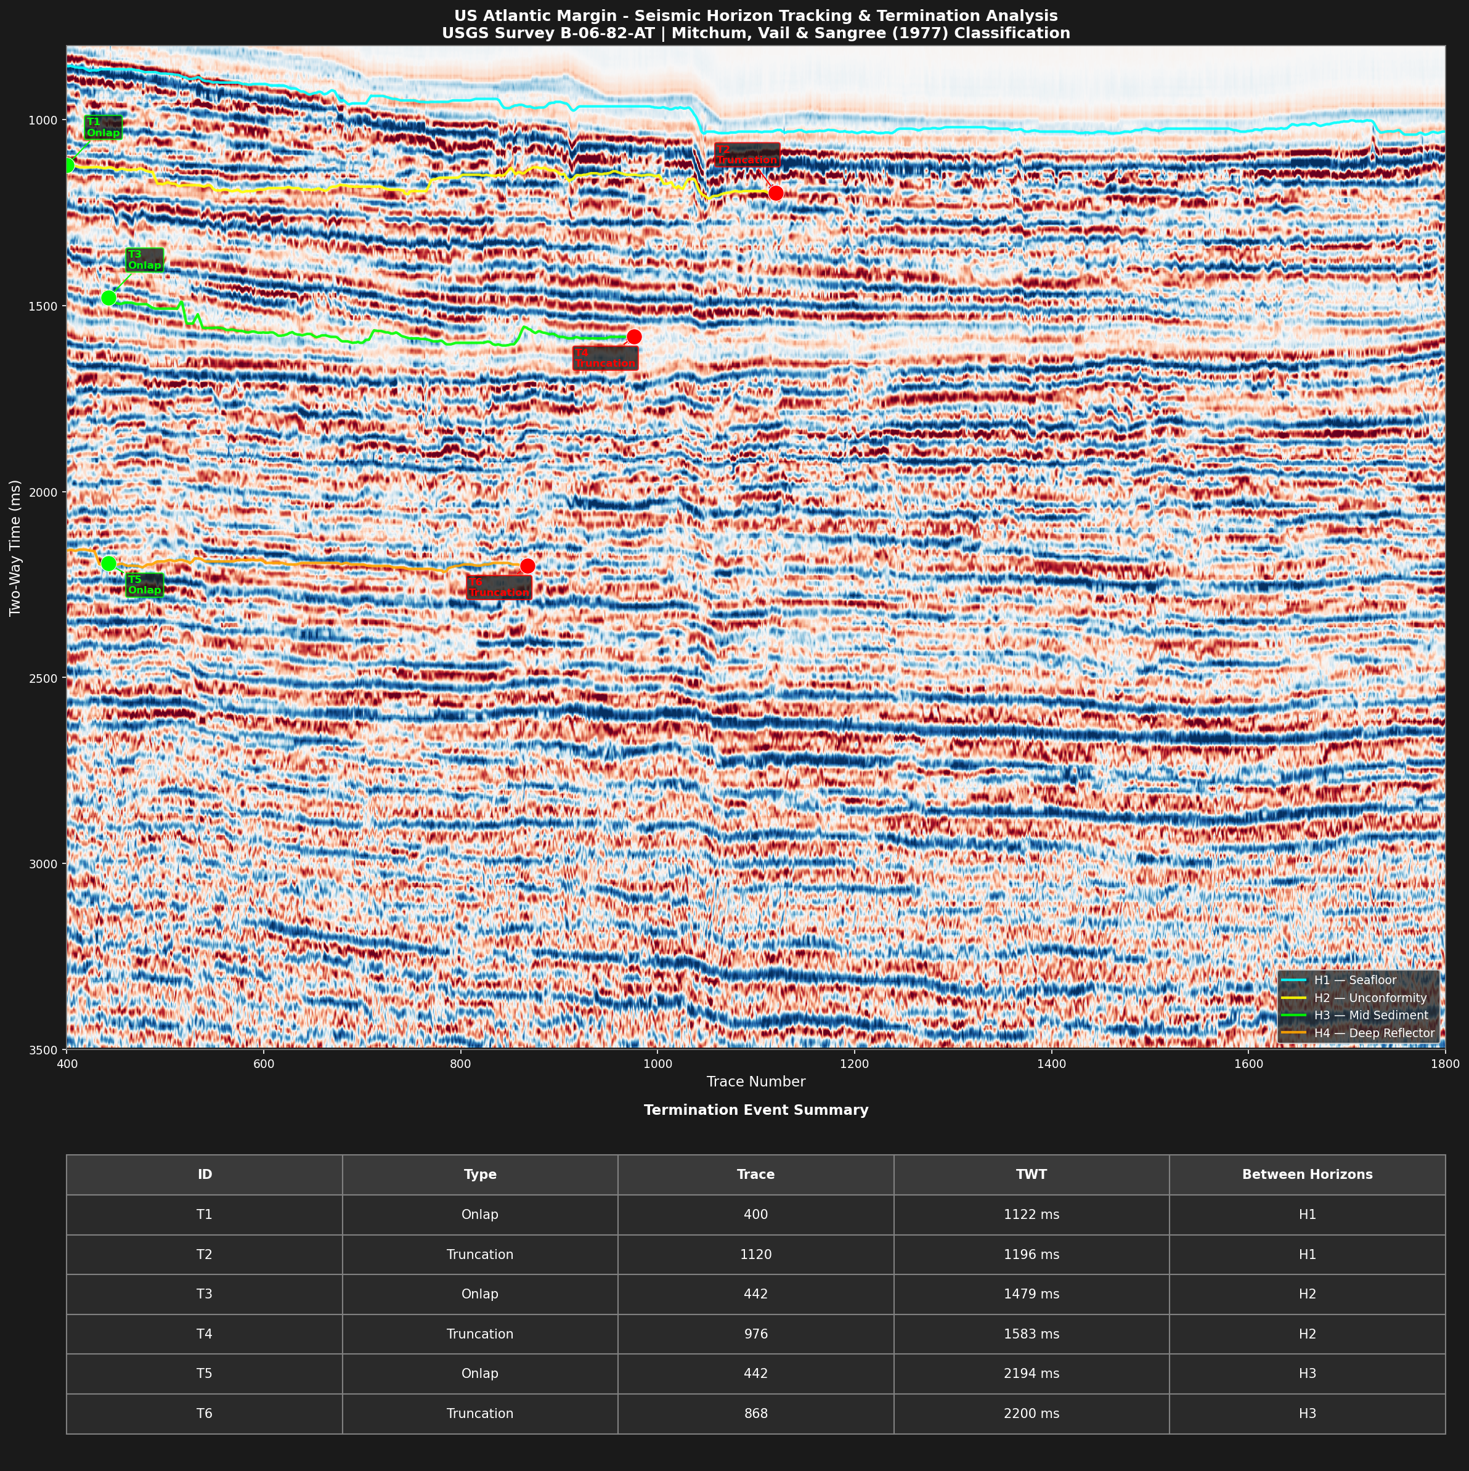Click the 'ID' table header
Viewport: 1469px width, 1471px height.
[205, 1175]
